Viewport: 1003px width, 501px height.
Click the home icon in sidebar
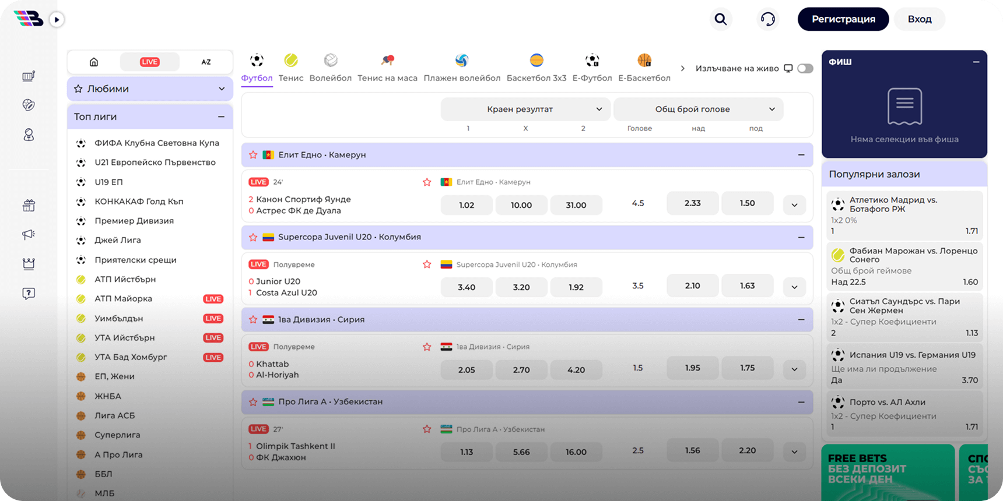(94, 62)
